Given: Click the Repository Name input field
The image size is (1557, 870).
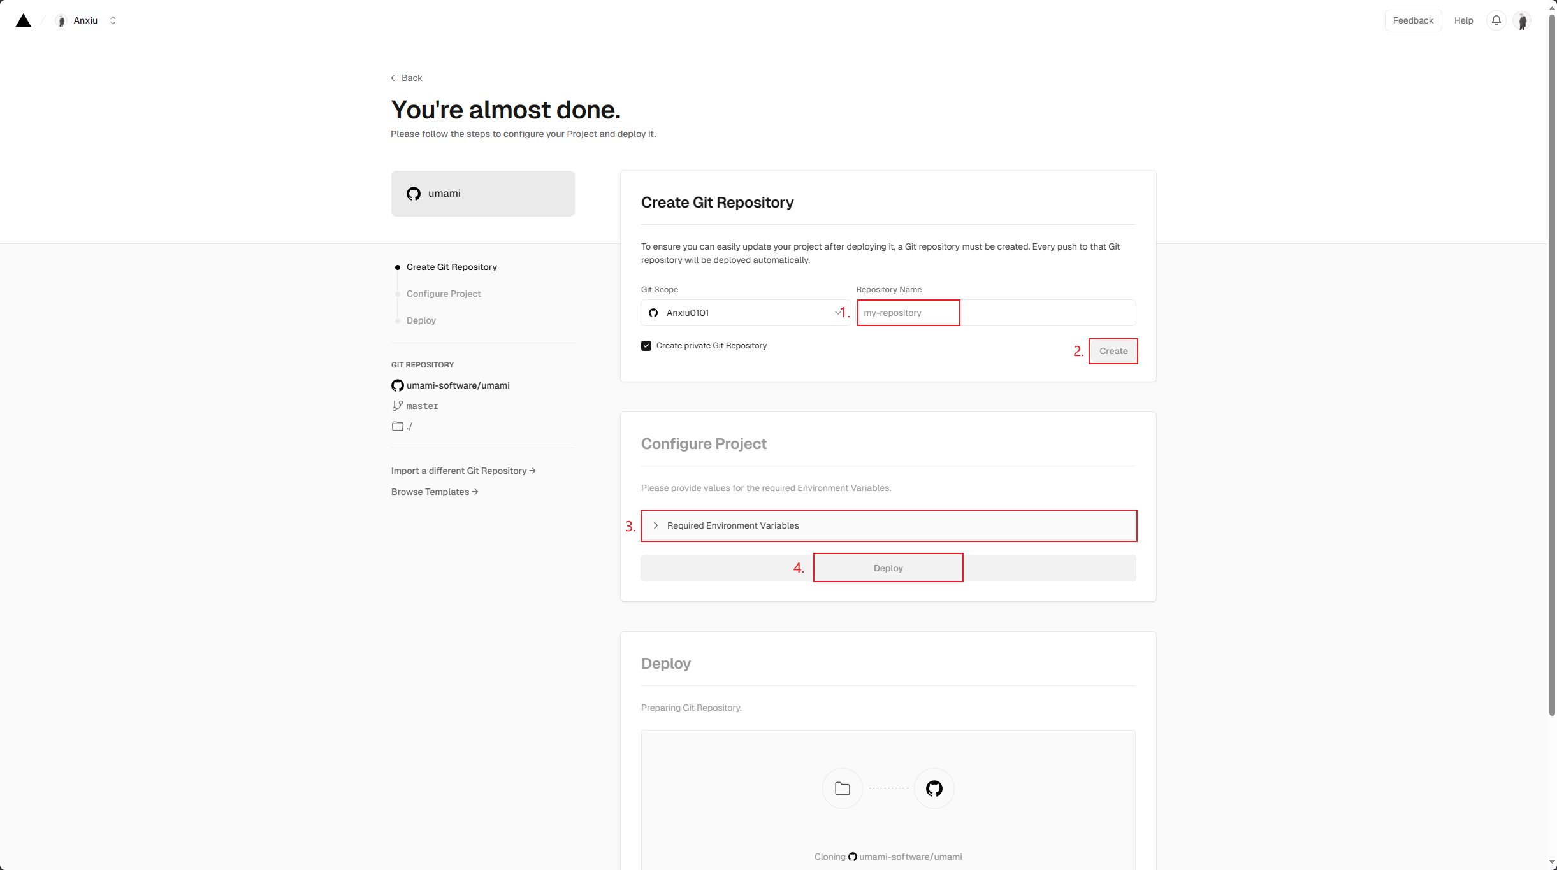Looking at the screenshot, I should click(996, 313).
